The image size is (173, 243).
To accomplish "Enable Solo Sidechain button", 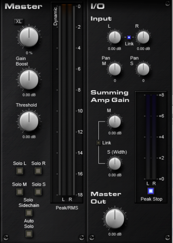I will [x=29, y=213].
